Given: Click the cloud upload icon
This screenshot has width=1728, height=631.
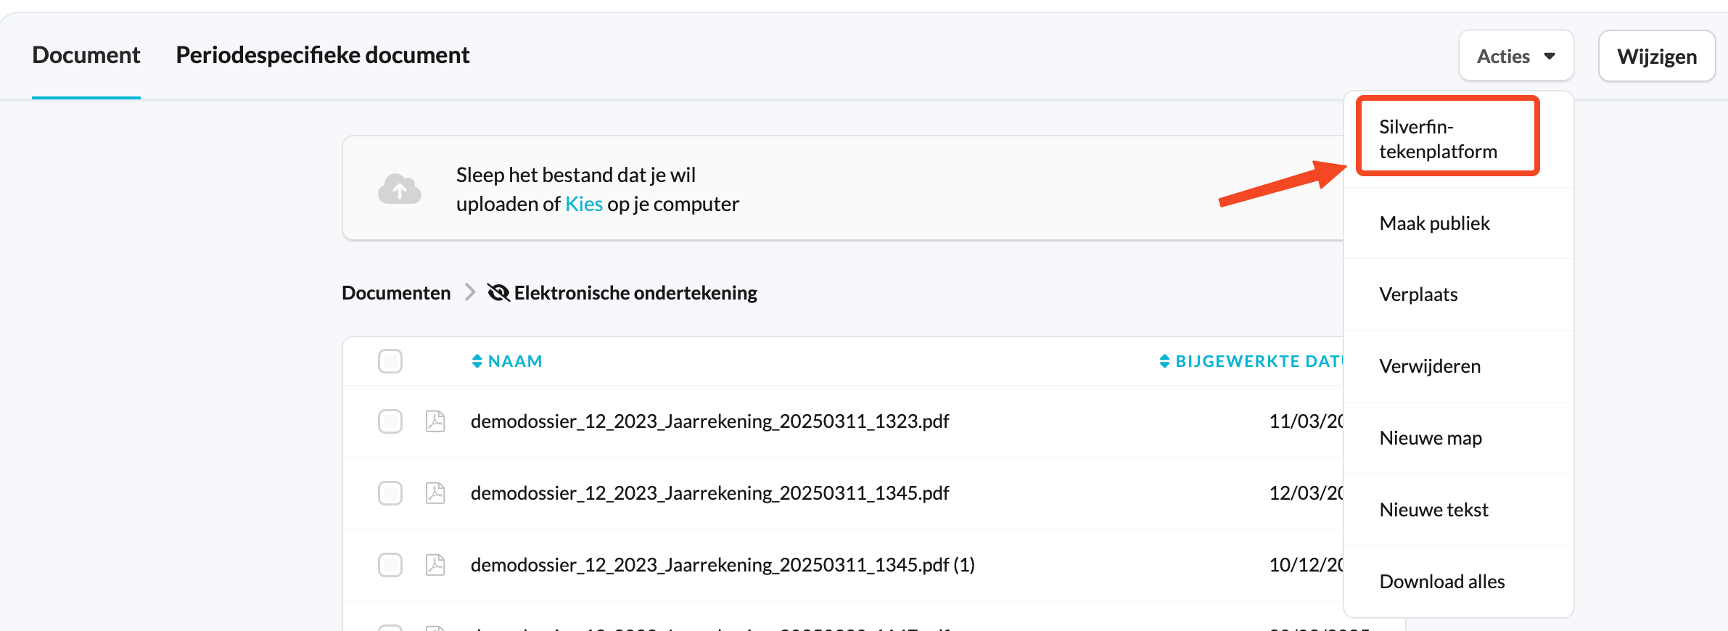Looking at the screenshot, I should click(399, 189).
